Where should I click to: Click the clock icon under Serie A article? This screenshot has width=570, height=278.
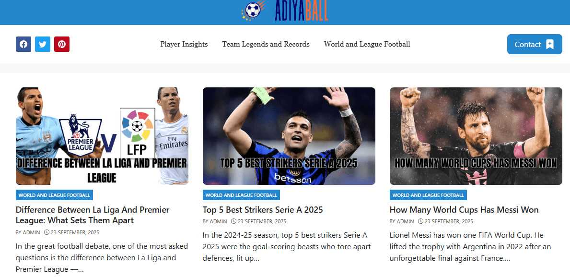click(234, 221)
